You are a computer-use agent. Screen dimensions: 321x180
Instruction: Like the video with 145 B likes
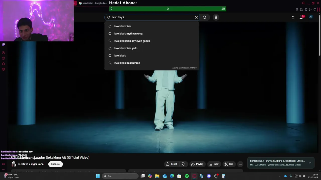pyautogui.click(x=171, y=164)
